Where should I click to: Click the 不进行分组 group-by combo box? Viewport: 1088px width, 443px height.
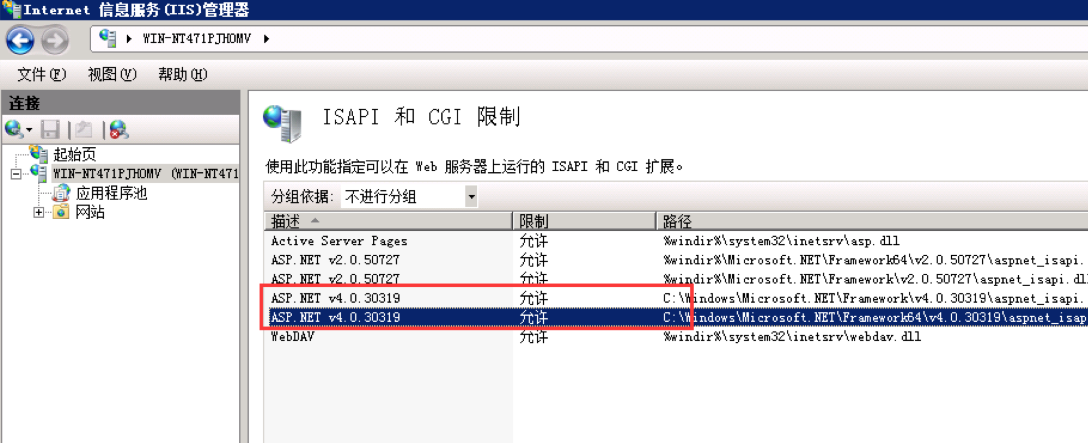pos(409,197)
